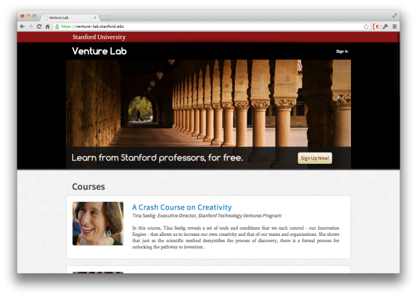
Task: Select the first slideshow indicator dot
Action: pyautogui.click(x=338, y=97)
